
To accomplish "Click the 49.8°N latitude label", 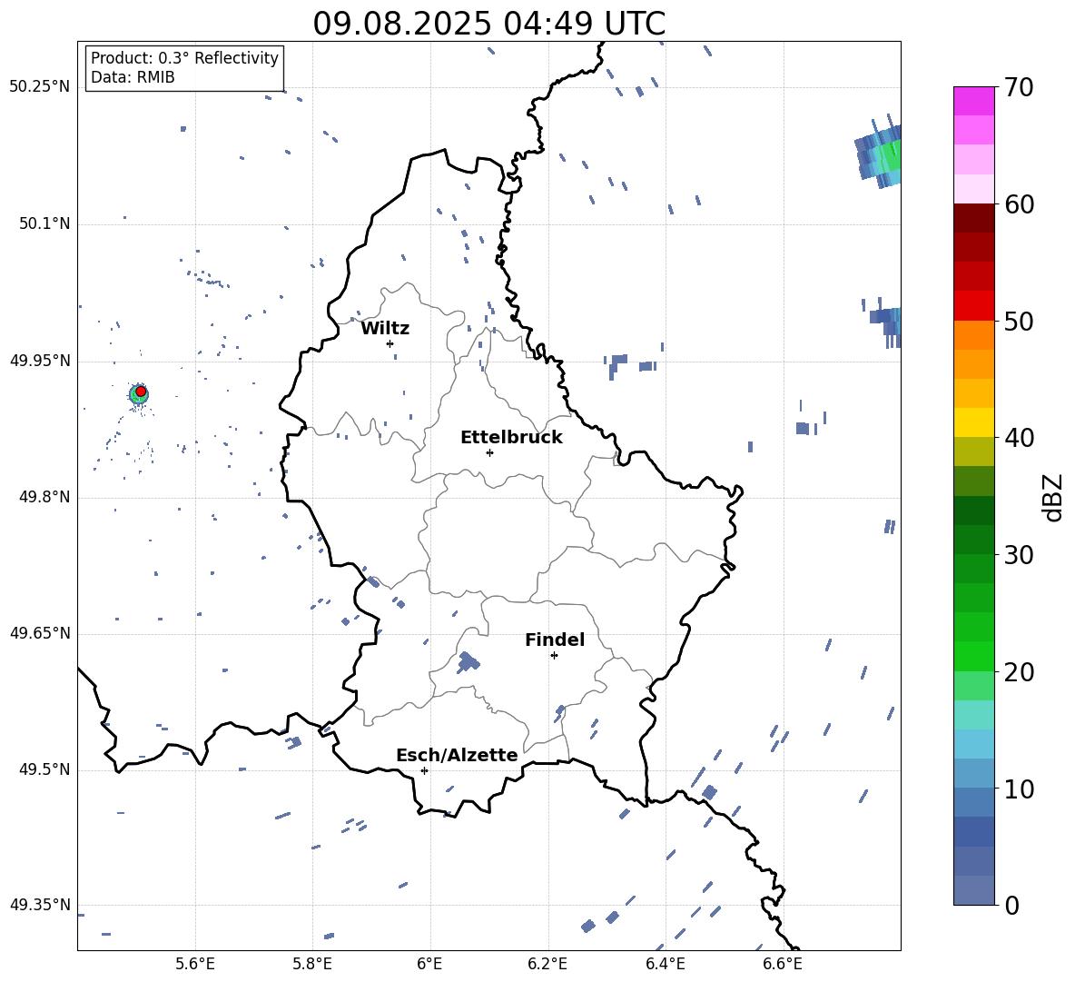I will point(44,497).
